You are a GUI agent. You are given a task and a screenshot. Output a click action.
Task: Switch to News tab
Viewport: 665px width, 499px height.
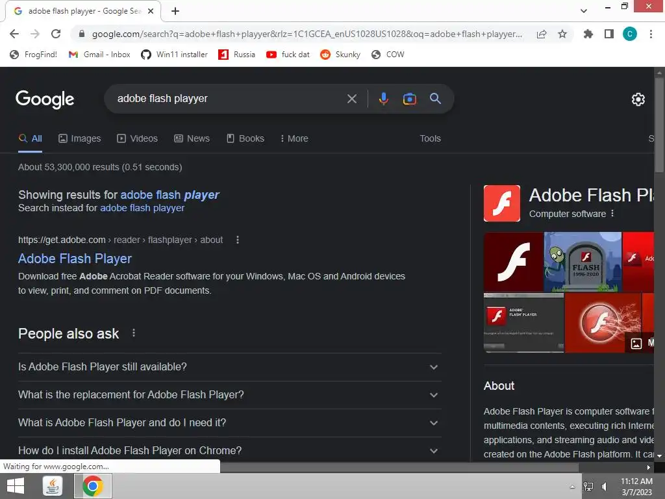tap(192, 139)
